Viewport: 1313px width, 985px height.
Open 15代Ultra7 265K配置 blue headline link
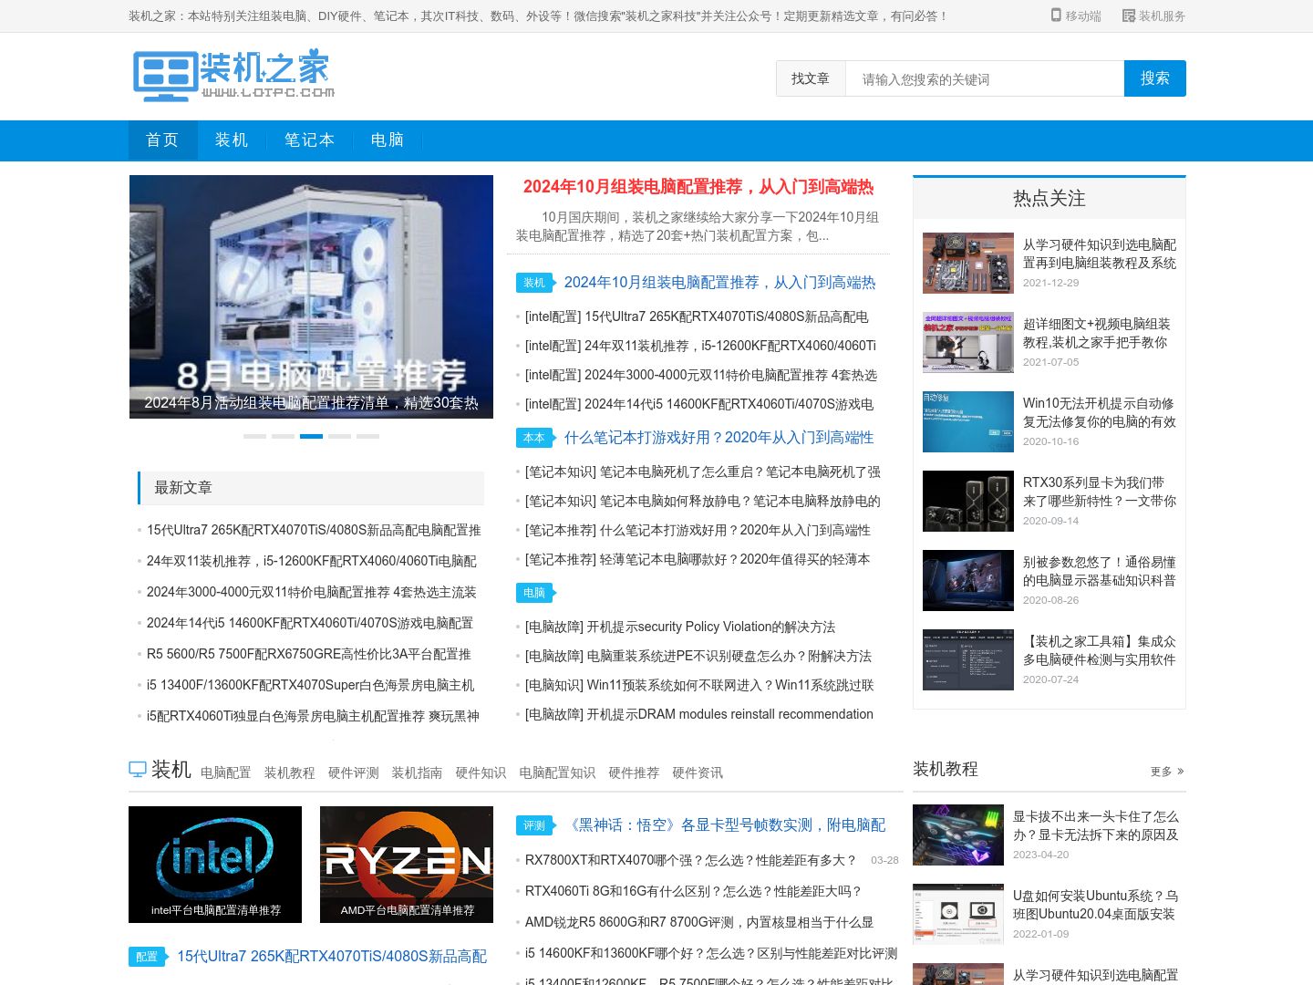332,957
